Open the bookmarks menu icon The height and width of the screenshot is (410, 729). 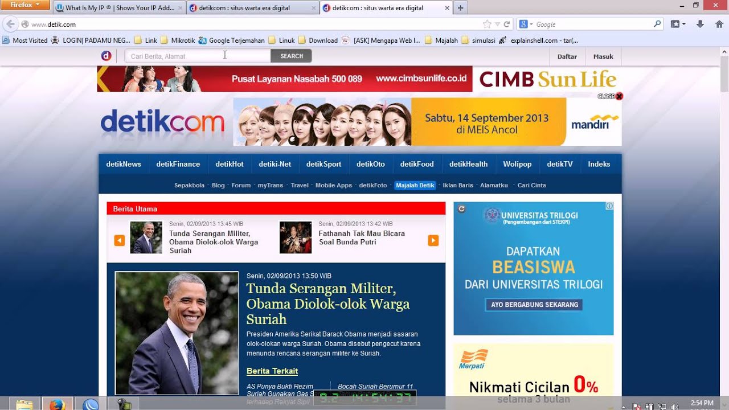[678, 24]
